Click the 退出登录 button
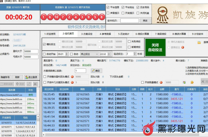Image resolution: width=208 pixels, height=137 pixels. pyautogui.click(x=31, y=77)
